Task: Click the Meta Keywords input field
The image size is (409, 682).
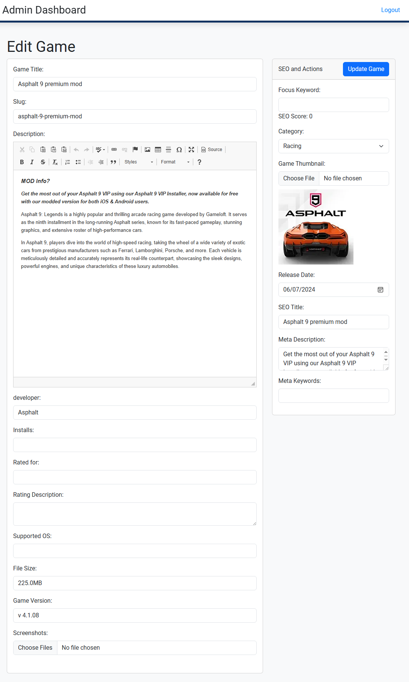Action: [x=334, y=396]
